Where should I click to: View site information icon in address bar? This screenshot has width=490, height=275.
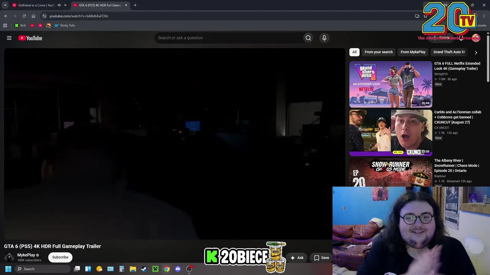44,16
